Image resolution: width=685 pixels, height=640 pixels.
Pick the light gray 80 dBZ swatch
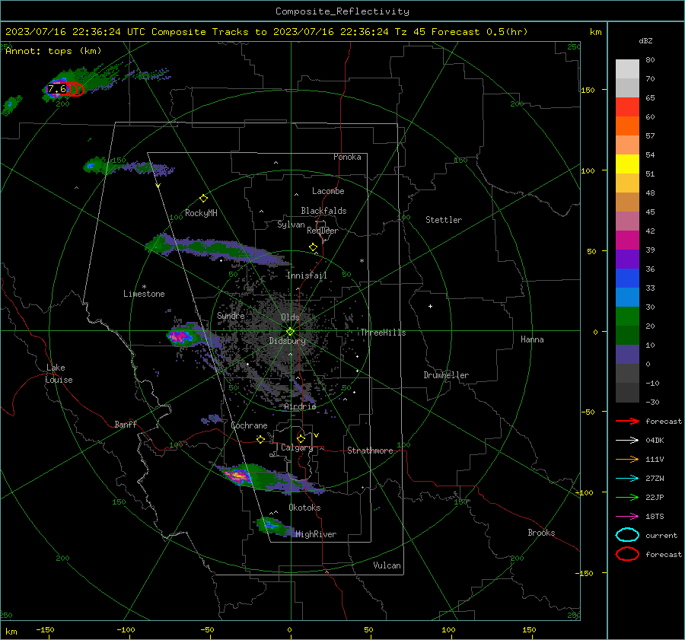pos(627,68)
